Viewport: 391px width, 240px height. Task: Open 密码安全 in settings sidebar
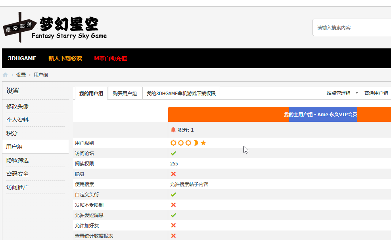tap(17, 174)
